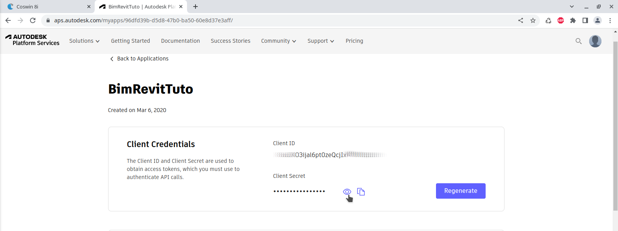Open the Chrome three-dot menu

point(610,20)
